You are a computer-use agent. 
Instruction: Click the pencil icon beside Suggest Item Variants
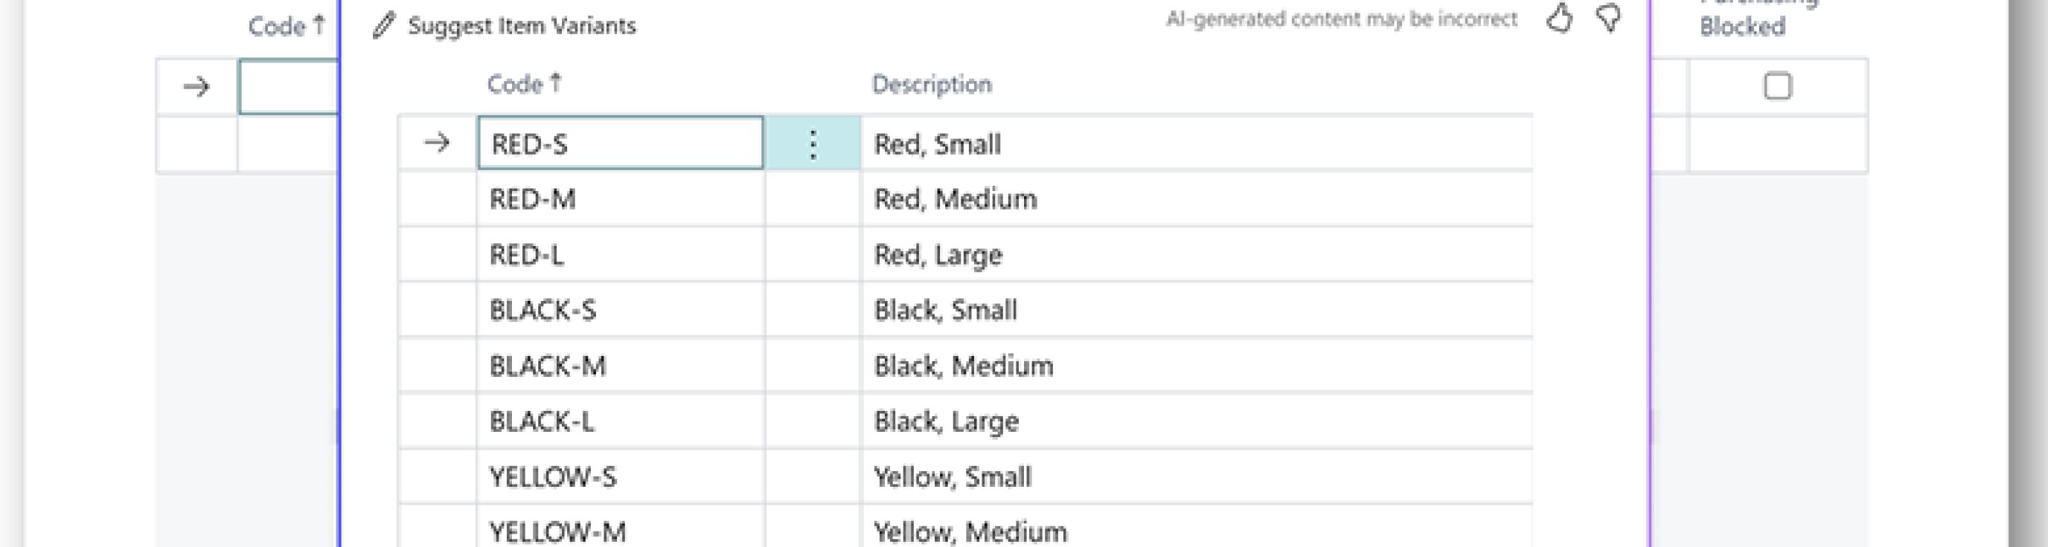pyautogui.click(x=383, y=25)
